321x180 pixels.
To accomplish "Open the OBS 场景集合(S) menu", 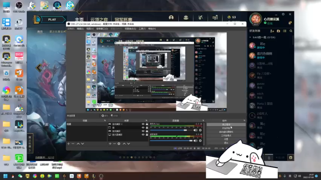I will (x=130, y=29).
